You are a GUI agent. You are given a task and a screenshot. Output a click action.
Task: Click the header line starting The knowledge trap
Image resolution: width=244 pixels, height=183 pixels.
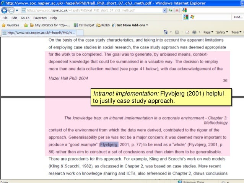point(146,118)
